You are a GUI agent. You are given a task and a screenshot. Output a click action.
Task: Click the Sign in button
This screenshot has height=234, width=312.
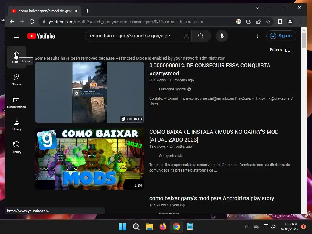(281, 36)
